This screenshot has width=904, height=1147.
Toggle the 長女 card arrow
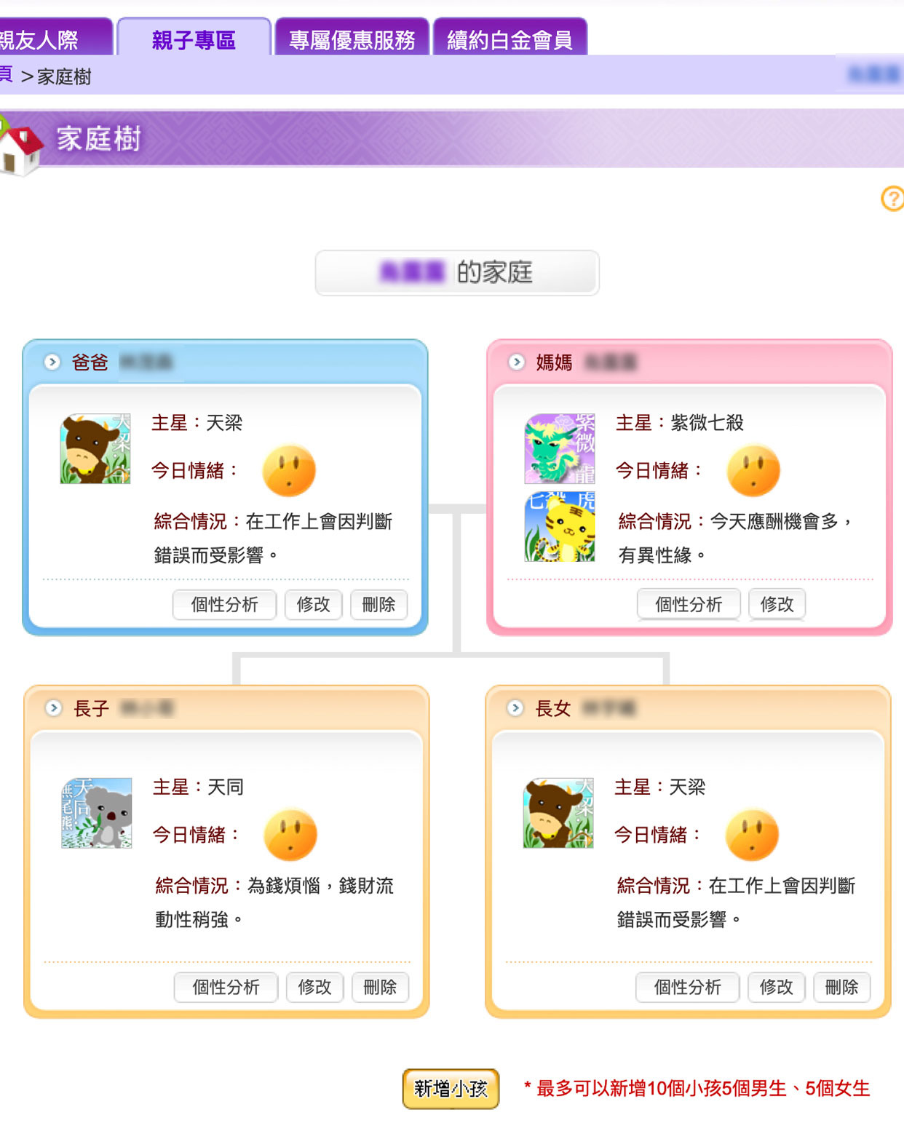[515, 707]
